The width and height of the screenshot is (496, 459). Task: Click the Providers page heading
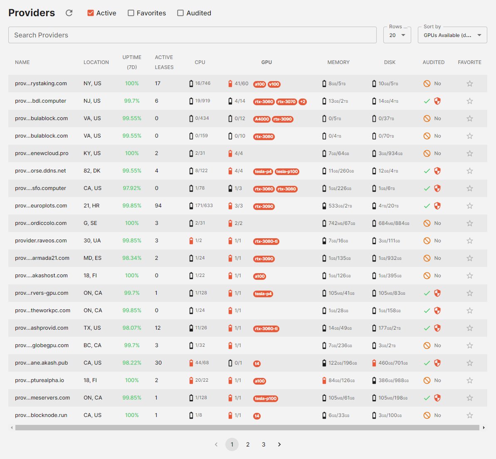(32, 12)
